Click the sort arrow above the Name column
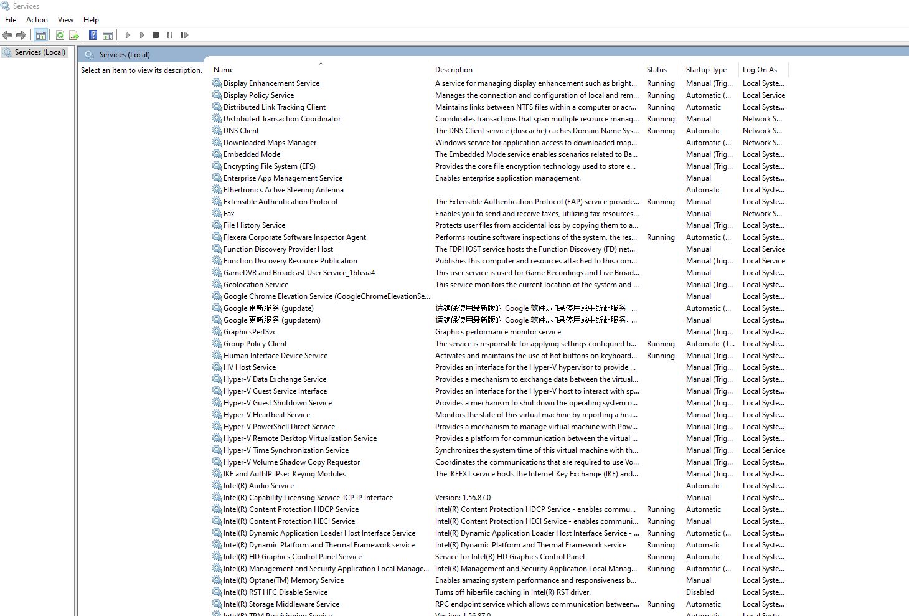This screenshot has height=616, width=909. point(321,64)
